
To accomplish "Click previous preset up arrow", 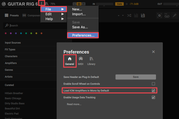I will 118,16.
